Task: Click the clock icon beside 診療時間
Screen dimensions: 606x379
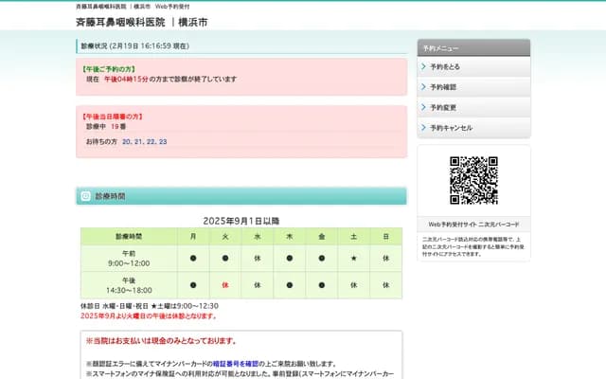Action: tap(85, 196)
